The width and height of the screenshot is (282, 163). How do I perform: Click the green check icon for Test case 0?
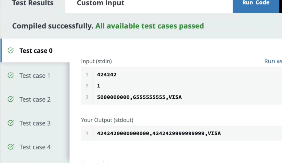click(x=11, y=51)
